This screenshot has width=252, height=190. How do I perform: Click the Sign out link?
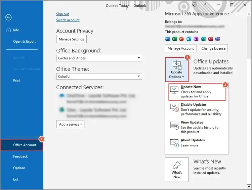62,14
